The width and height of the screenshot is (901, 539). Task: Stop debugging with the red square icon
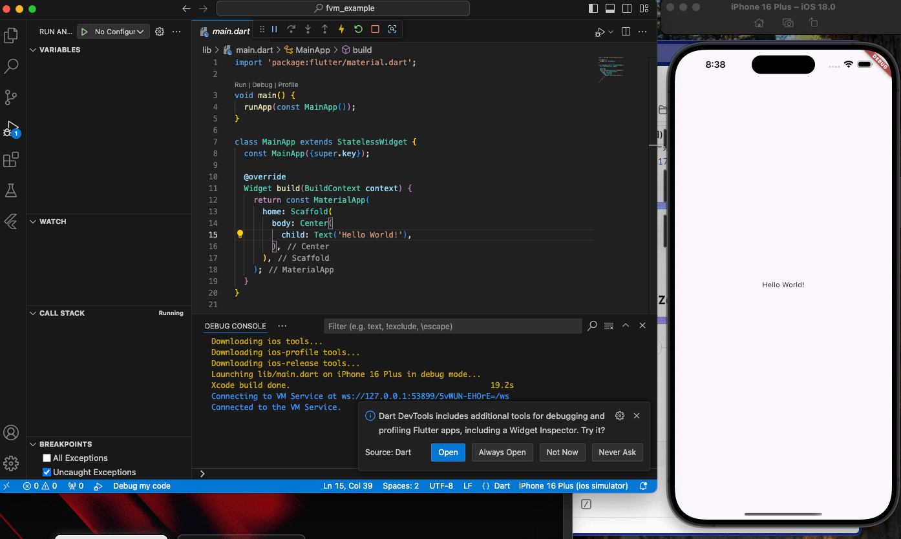(374, 29)
